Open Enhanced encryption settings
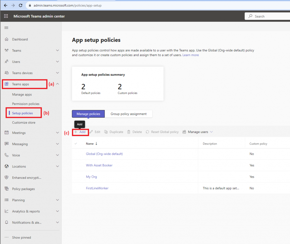 point(6,177)
